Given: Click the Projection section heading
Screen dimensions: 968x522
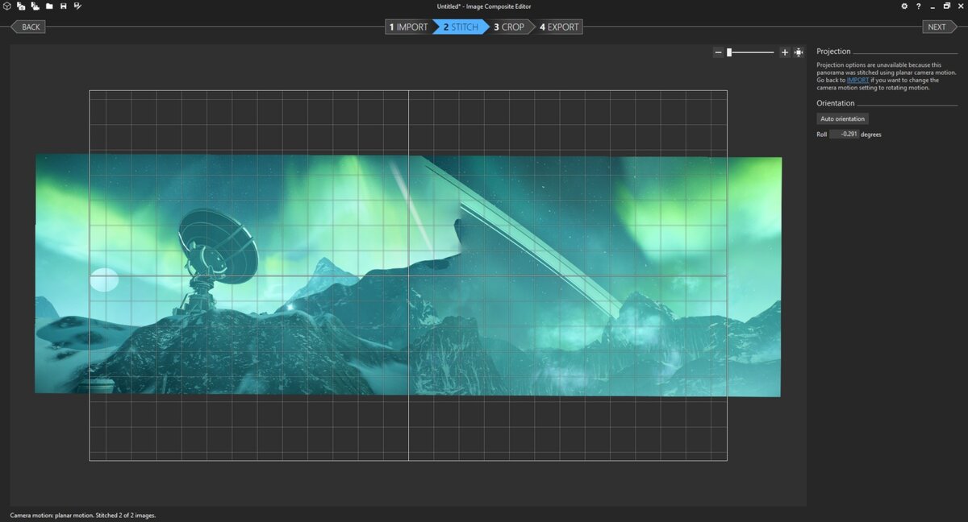Looking at the screenshot, I should pos(833,52).
